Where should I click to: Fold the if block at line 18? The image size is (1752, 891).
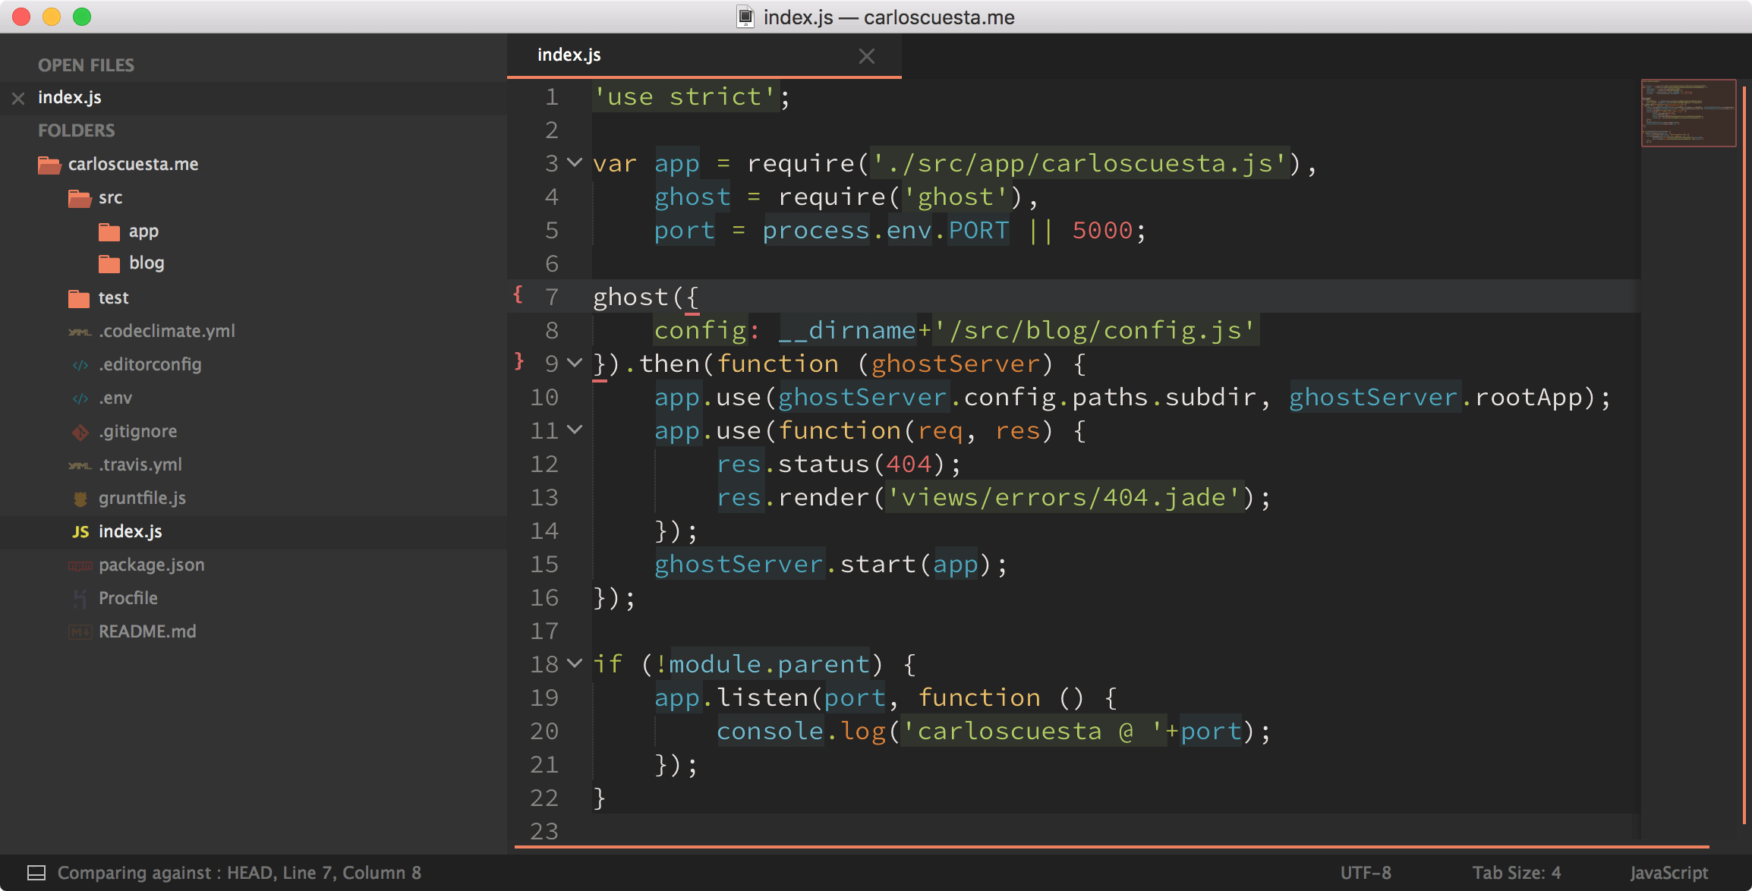[x=575, y=664]
